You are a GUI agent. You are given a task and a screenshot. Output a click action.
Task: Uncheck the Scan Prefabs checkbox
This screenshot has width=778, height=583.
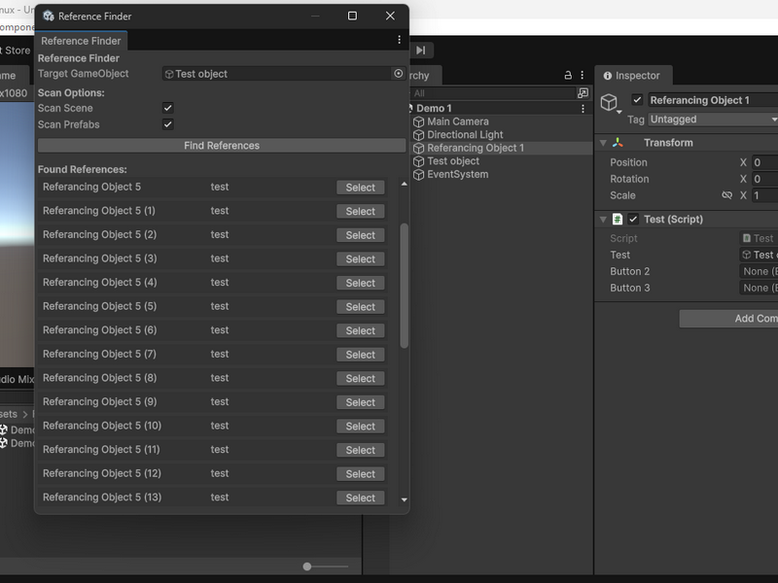(x=167, y=124)
